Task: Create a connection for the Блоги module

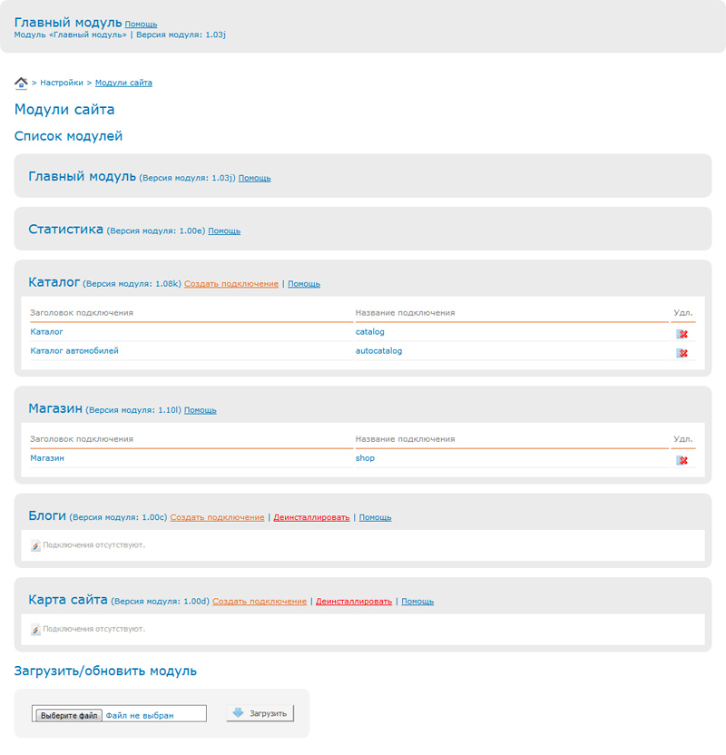Action: pos(217,517)
